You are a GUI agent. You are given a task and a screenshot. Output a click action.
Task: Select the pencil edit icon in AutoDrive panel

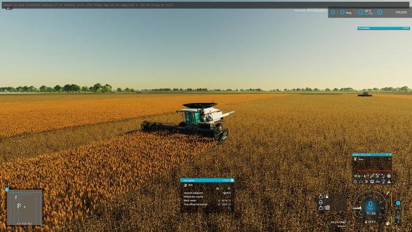click(x=372, y=176)
